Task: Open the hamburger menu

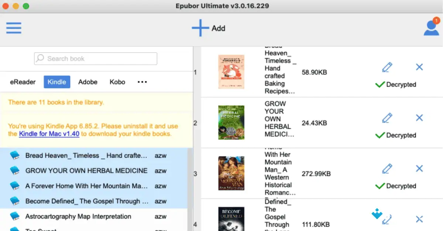Action: tap(14, 28)
